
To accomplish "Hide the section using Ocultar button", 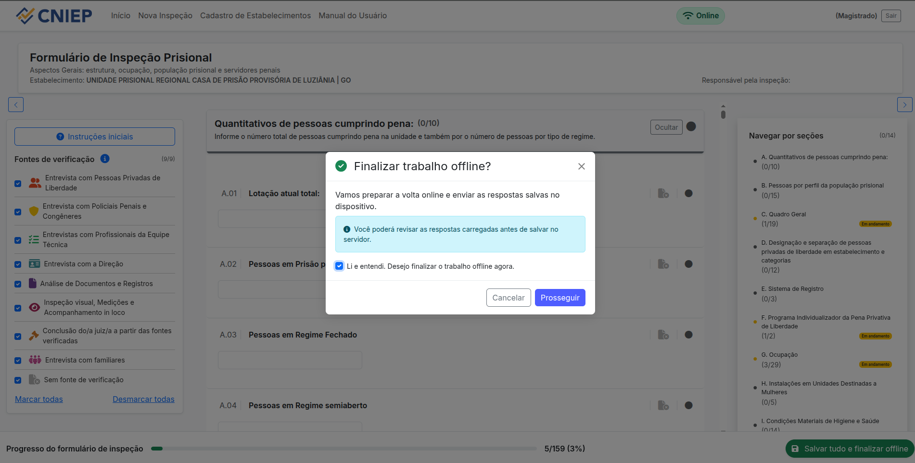I will pyautogui.click(x=666, y=127).
